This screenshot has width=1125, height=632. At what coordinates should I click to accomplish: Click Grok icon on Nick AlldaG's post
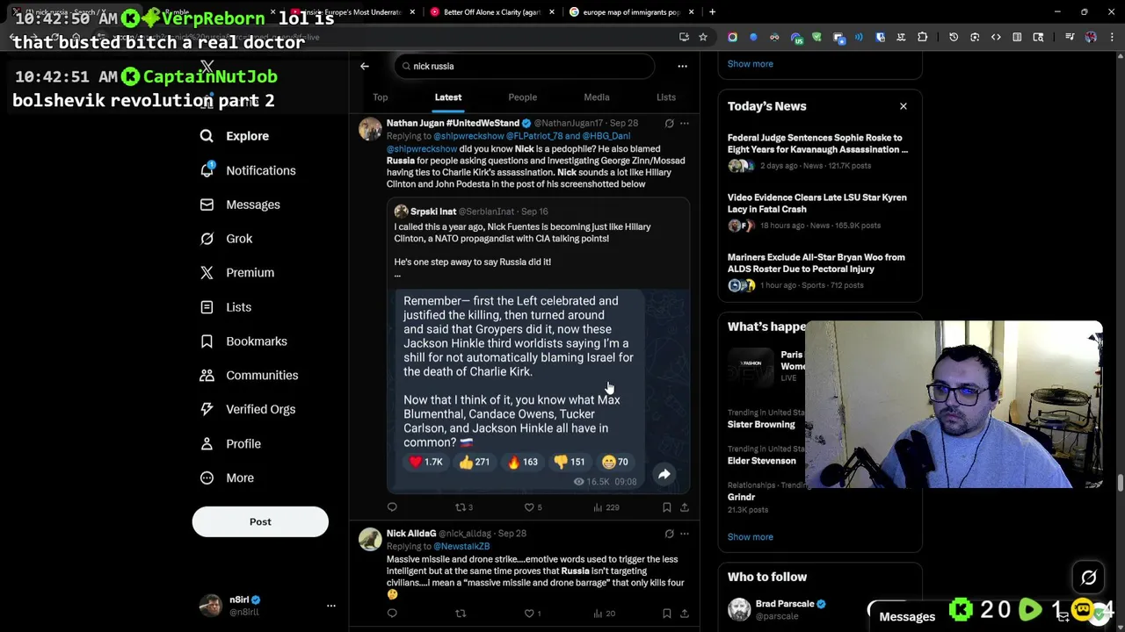pos(669,533)
